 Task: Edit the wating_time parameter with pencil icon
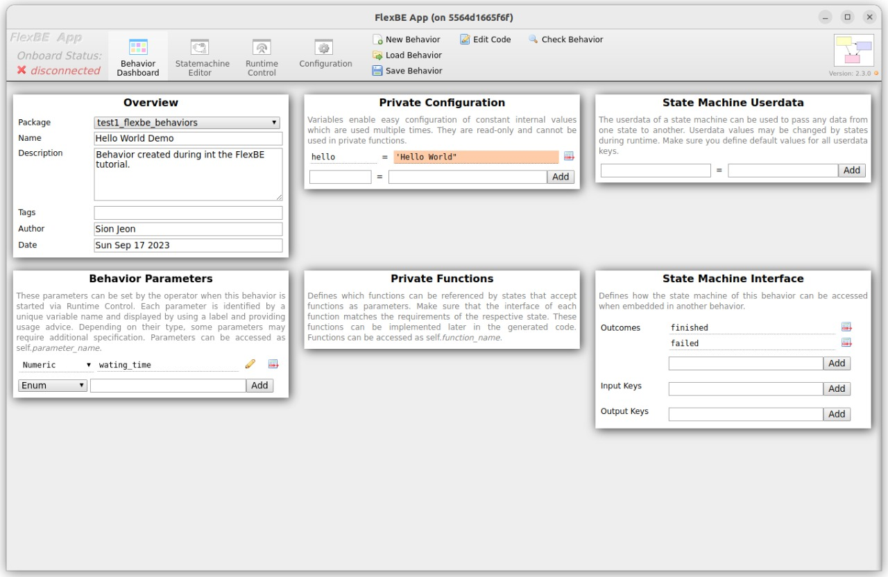pyautogui.click(x=250, y=364)
